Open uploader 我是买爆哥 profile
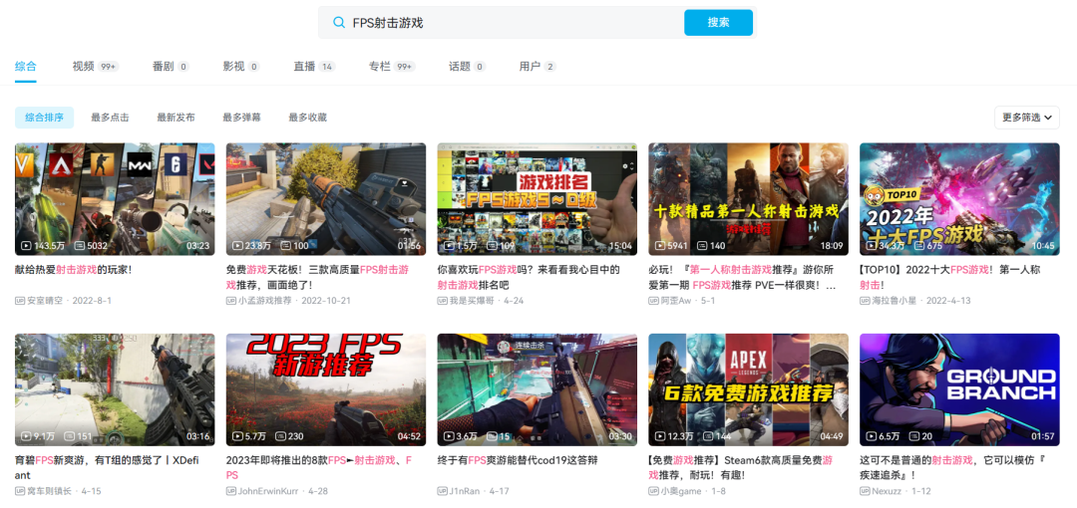Image resolution: width=1077 pixels, height=508 pixels. (472, 301)
